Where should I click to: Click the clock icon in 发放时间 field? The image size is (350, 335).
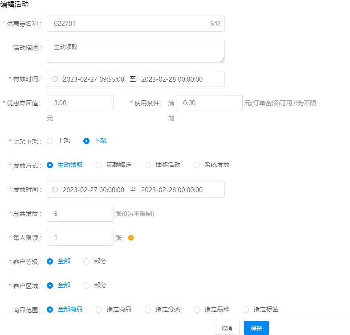(x=55, y=190)
